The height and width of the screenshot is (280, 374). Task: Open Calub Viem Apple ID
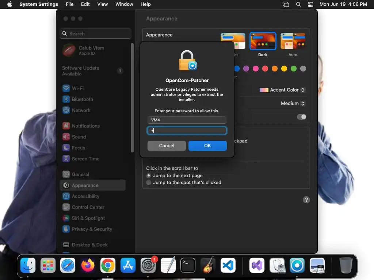[93, 50]
